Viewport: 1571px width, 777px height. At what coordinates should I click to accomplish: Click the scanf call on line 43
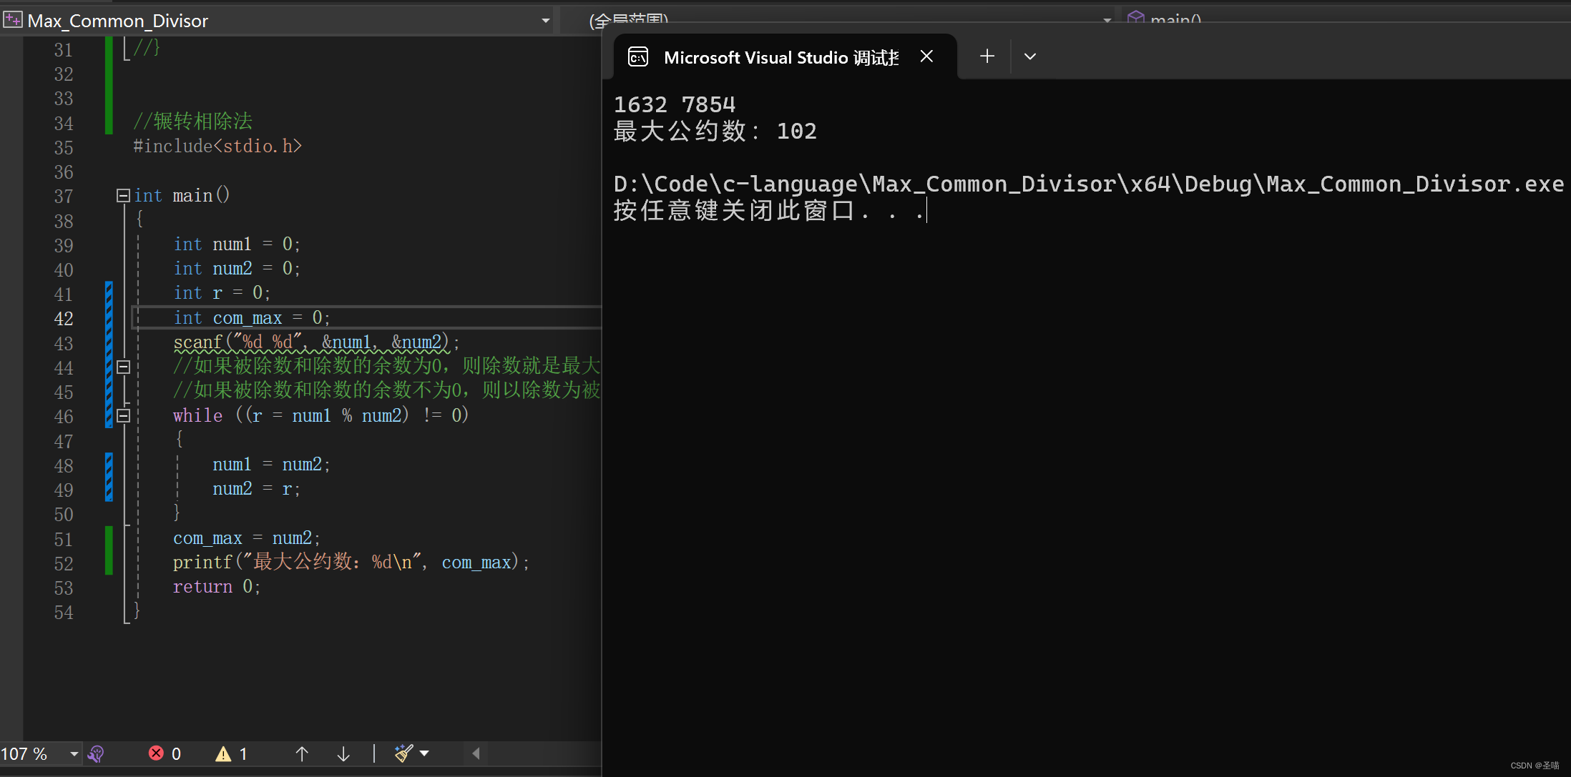tap(316, 342)
